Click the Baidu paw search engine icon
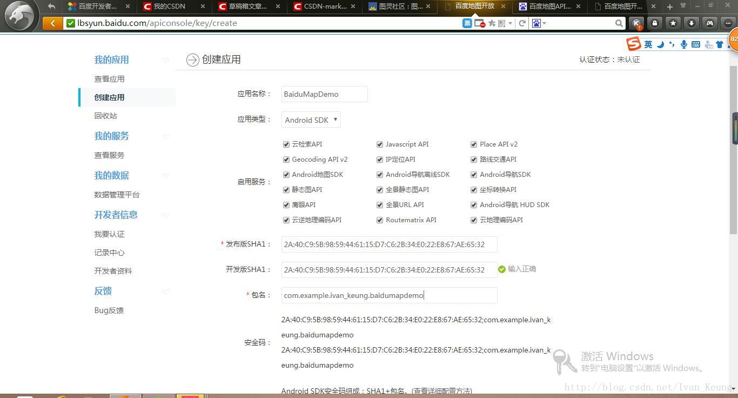 click(x=536, y=23)
